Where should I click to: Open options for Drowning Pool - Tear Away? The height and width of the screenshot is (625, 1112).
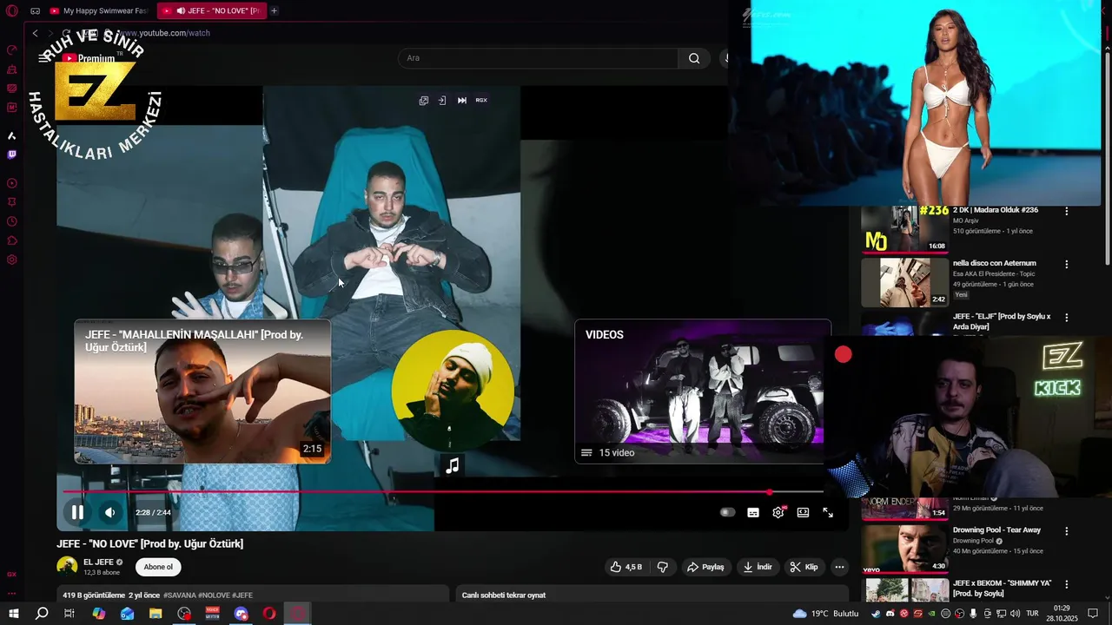pyautogui.click(x=1067, y=530)
